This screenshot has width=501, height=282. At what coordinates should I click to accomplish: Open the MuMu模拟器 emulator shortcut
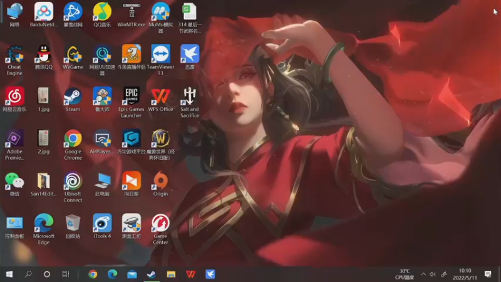160,18
